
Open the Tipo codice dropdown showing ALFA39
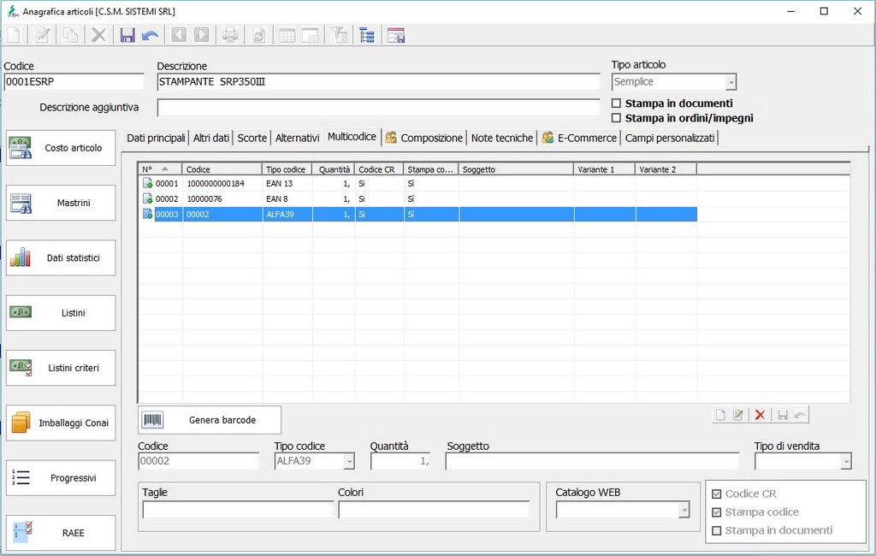click(x=349, y=462)
